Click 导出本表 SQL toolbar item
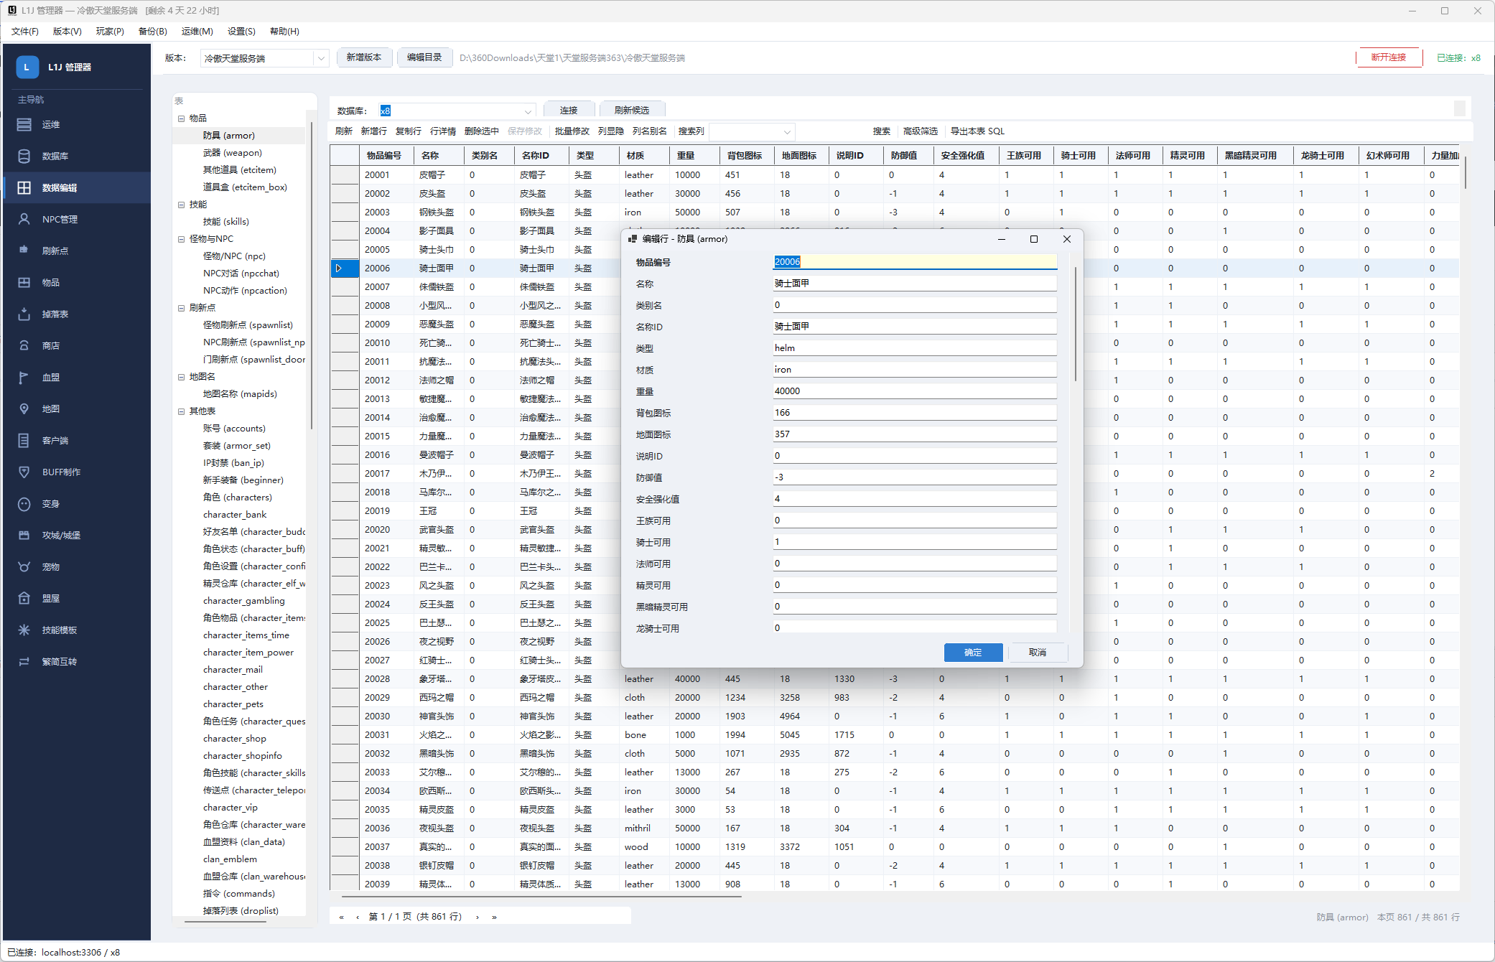 977,131
